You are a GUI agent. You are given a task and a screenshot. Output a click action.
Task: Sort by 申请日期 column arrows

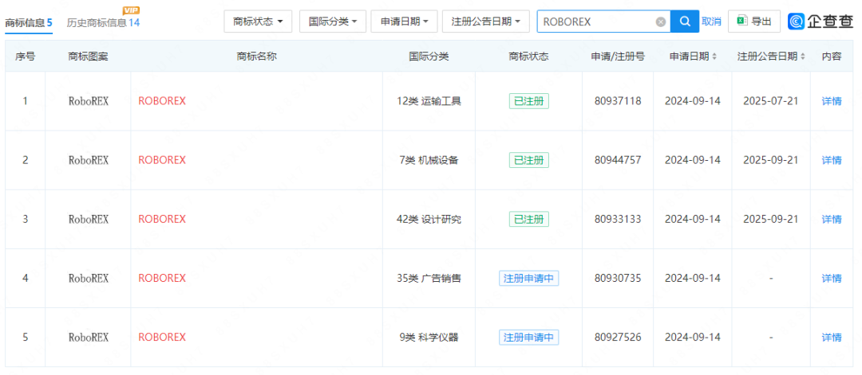714,57
